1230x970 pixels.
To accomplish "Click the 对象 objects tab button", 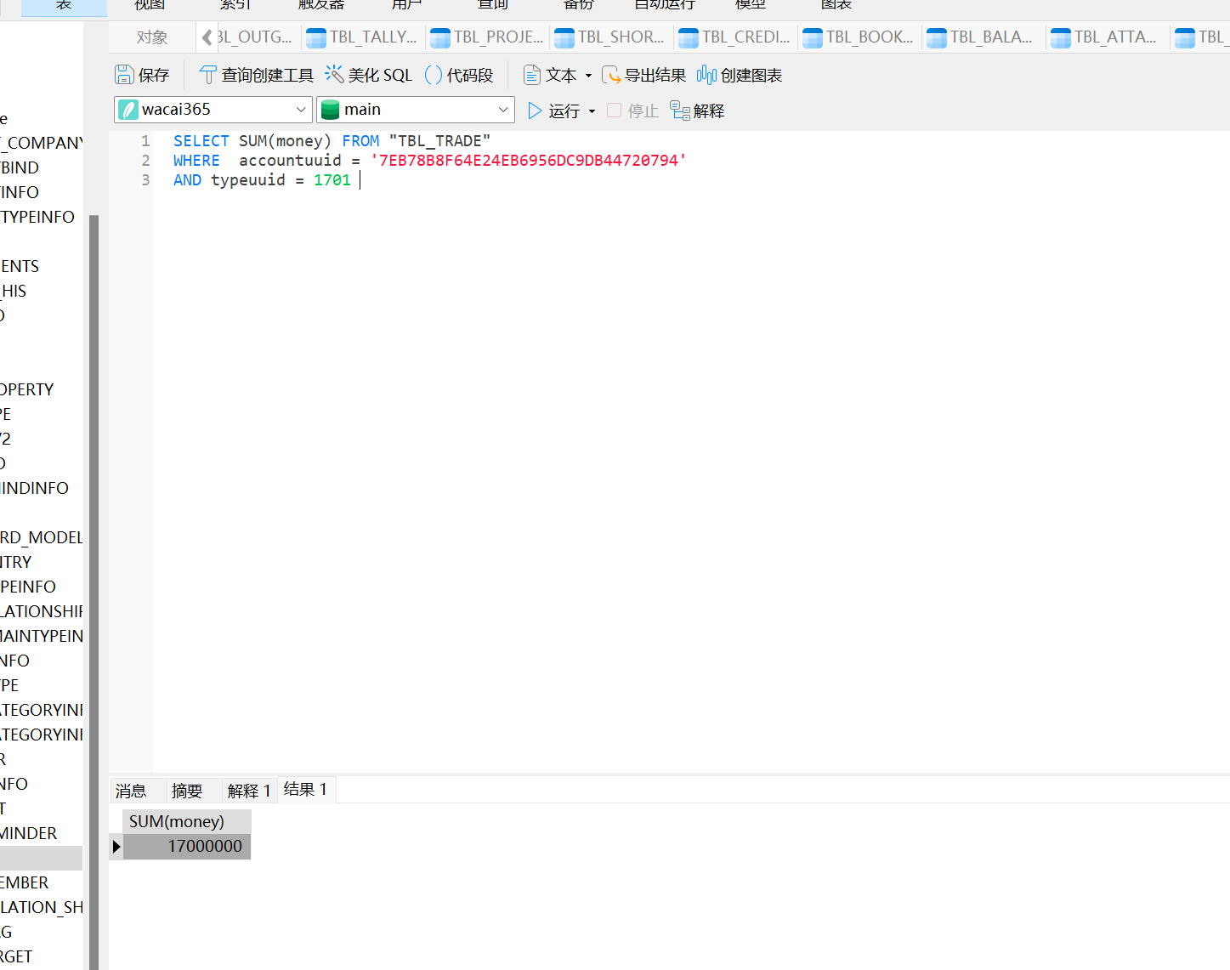I will point(152,37).
